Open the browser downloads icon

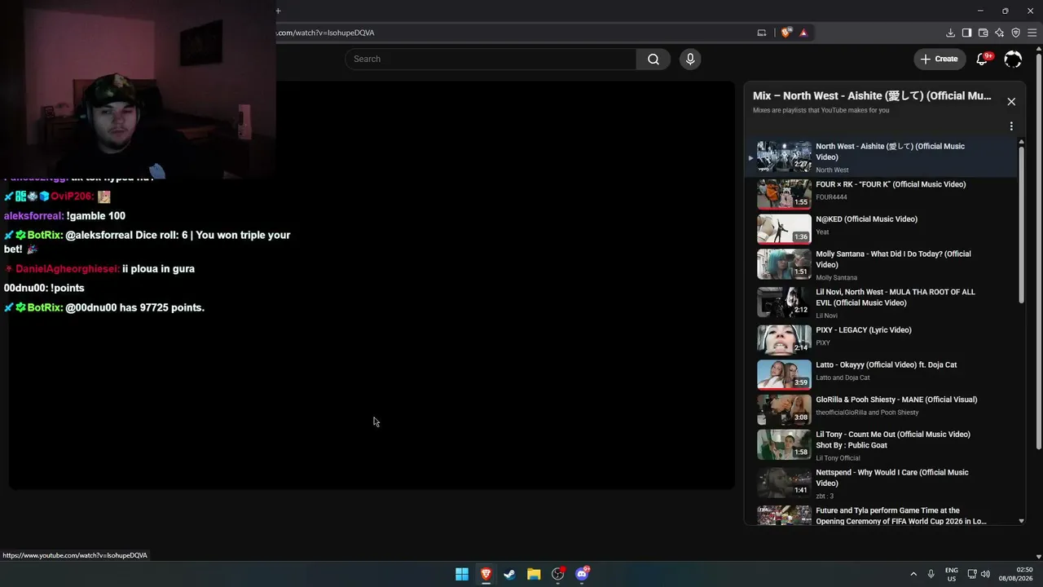coord(950,33)
